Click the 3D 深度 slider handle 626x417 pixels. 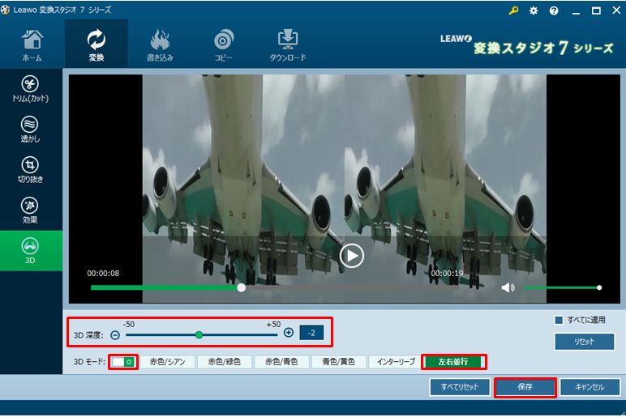[199, 335]
